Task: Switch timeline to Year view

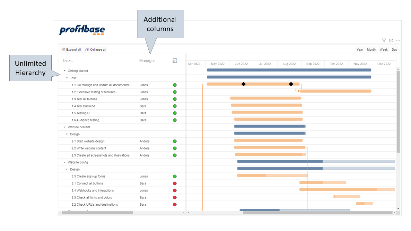Action: (x=360, y=50)
